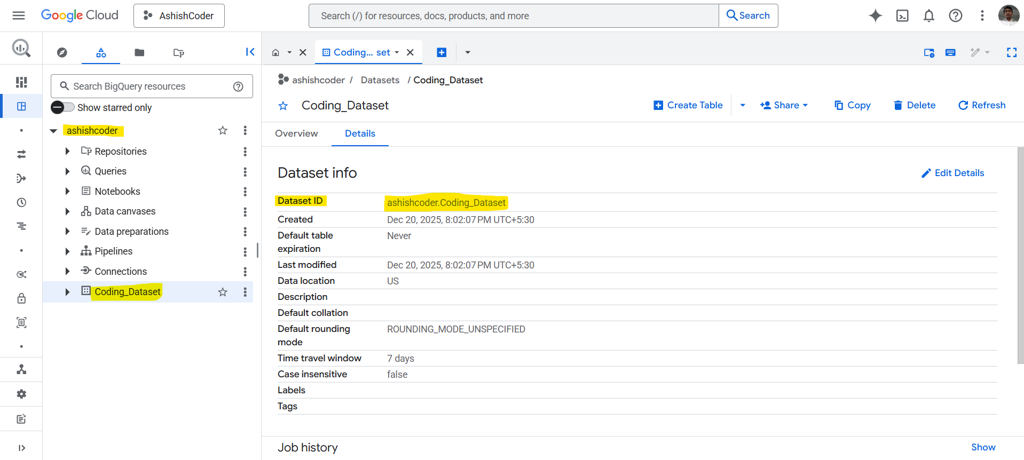This screenshot has height=460, width=1024.
Task: Open more actions for Repositories
Action: coord(245,152)
